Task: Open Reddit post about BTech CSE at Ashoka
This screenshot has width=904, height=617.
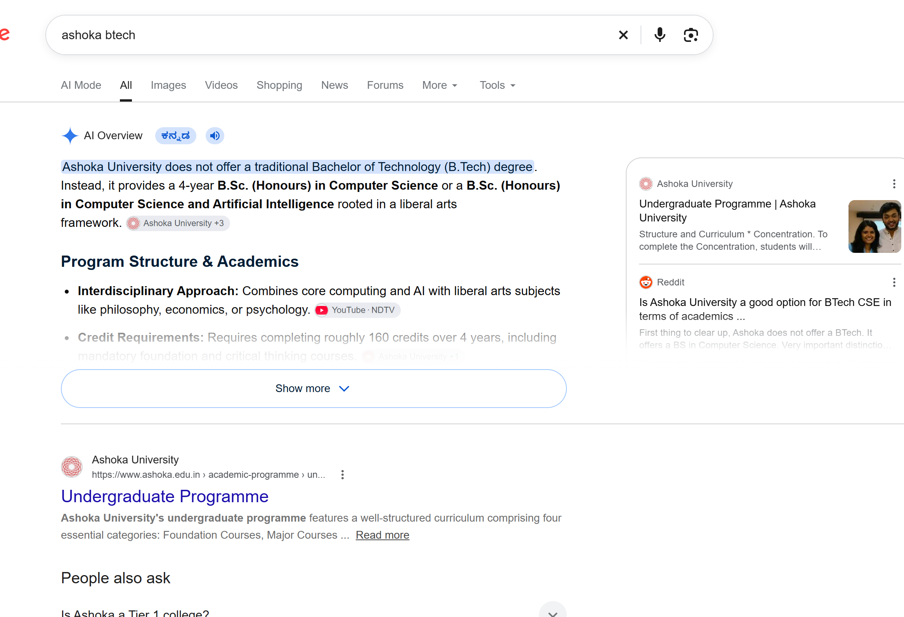Action: [765, 309]
